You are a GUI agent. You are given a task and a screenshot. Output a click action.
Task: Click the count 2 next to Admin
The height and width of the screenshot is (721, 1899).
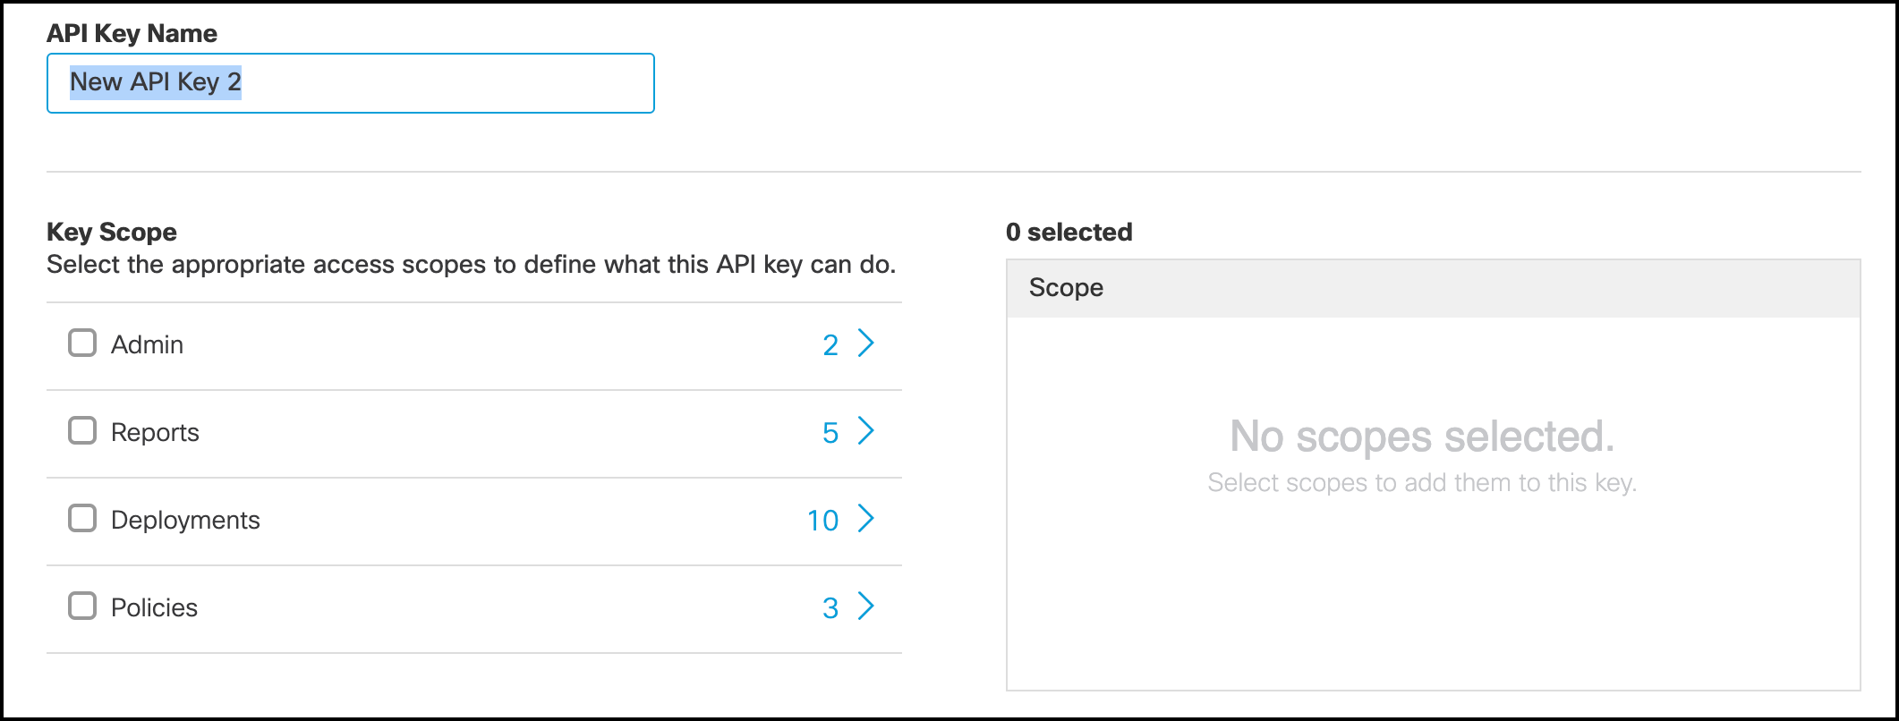click(830, 344)
